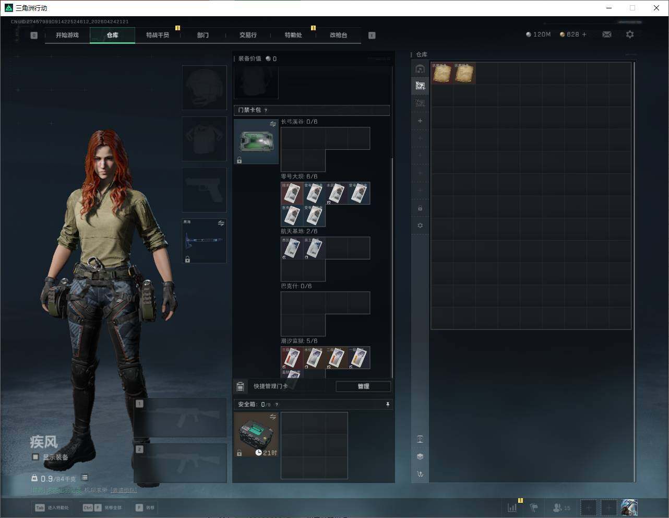Click the padlock icon in warehouse sidebar
The image size is (669, 518).
(x=420, y=208)
